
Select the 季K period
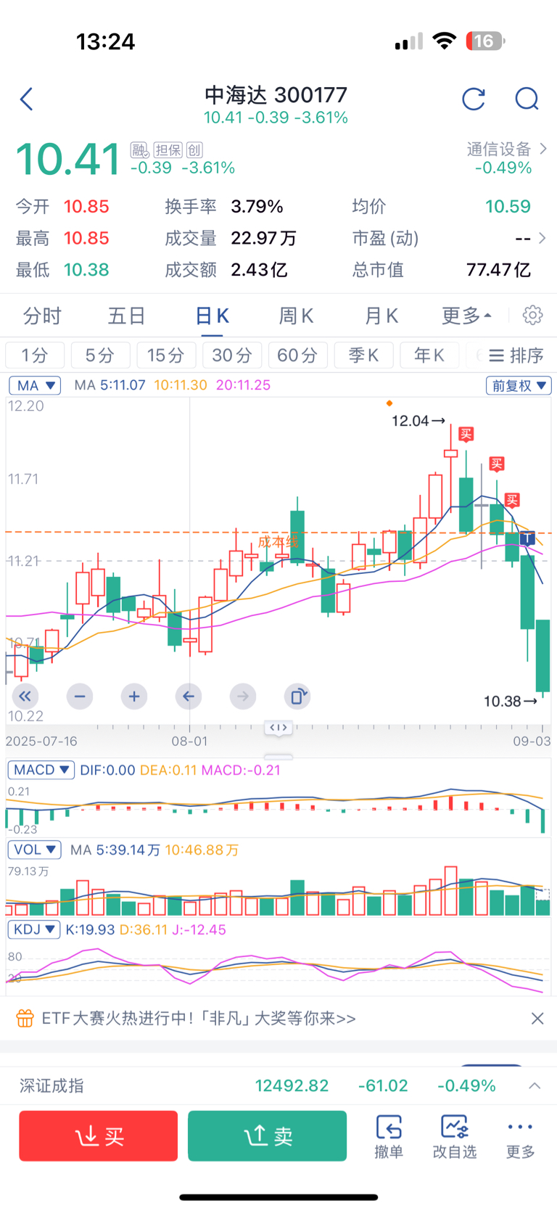pyautogui.click(x=363, y=355)
